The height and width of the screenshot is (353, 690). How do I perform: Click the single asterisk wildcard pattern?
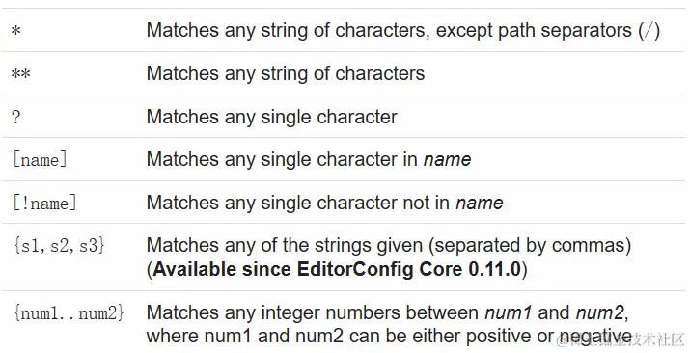(x=16, y=31)
